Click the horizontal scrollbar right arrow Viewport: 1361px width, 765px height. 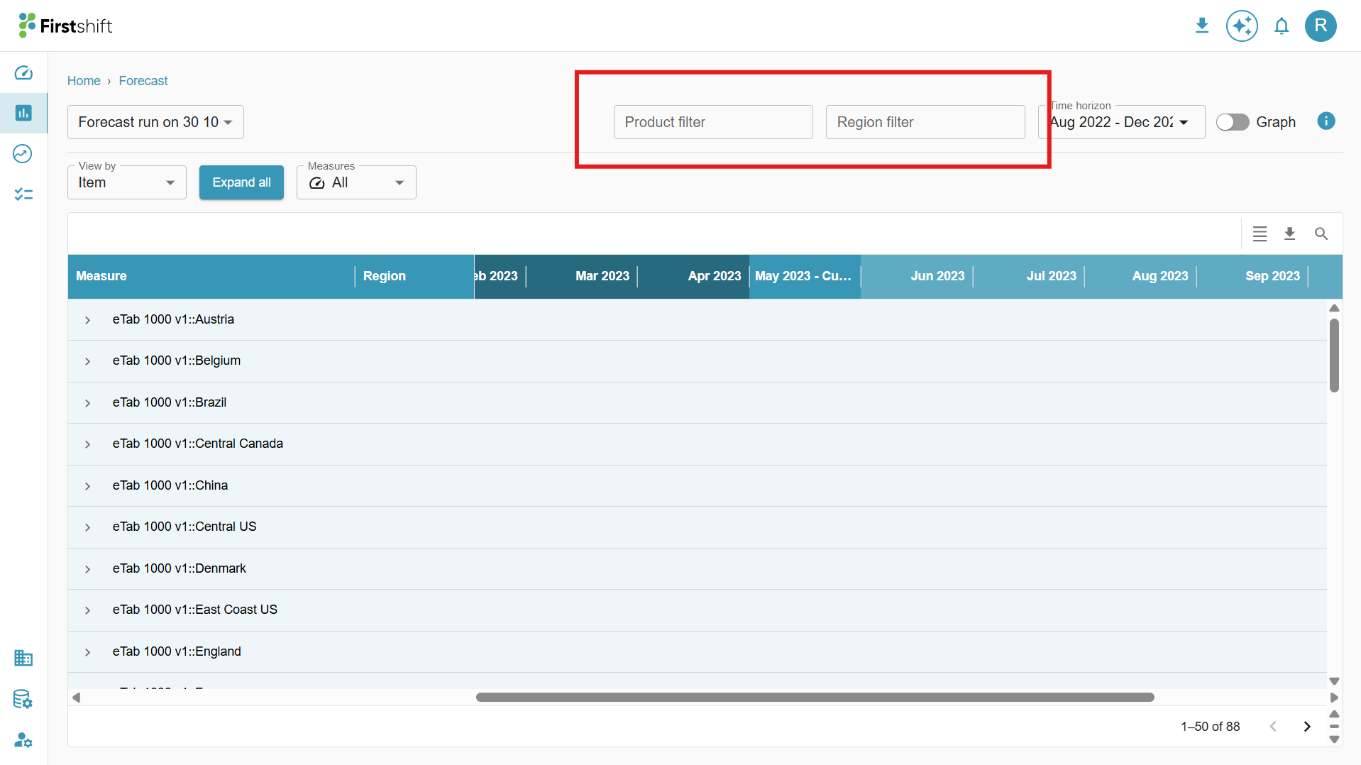click(x=1334, y=698)
